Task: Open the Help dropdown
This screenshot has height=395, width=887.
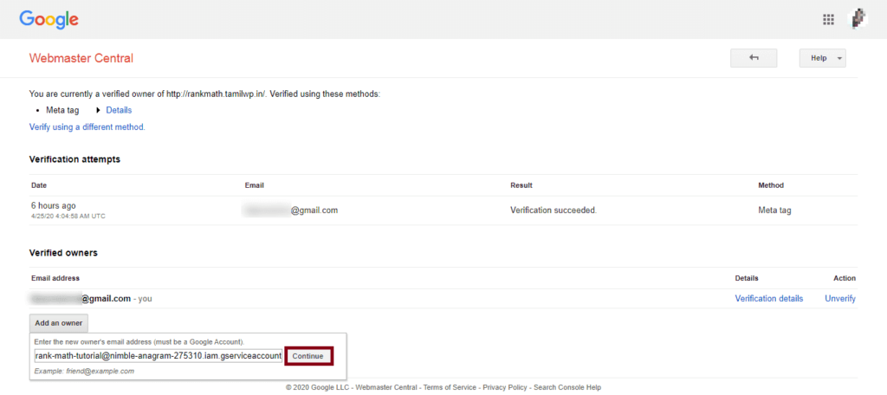Action: point(823,58)
